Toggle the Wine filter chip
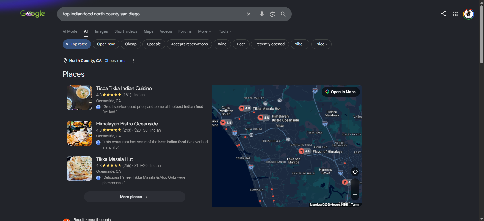Screen dimensions: 484x221 [x=222, y=44]
